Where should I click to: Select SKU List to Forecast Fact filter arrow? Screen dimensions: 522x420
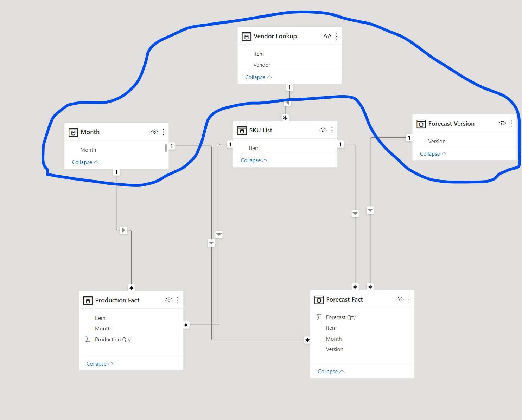[x=355, y=214]
